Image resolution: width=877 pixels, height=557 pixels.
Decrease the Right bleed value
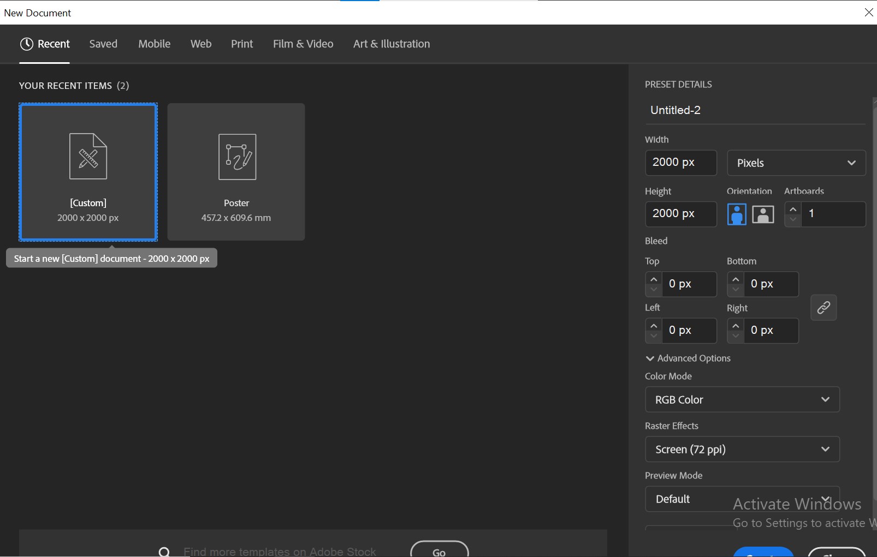pyautogui.click(x=736, y=336)
